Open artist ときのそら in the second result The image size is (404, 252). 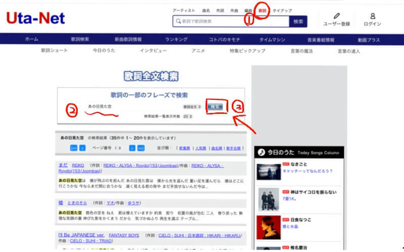click(77, 203)
